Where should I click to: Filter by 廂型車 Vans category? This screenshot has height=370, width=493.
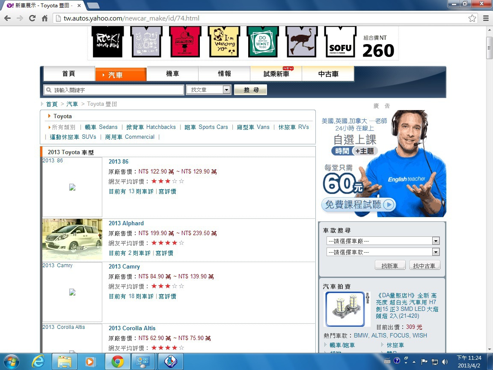pos(253,127)
